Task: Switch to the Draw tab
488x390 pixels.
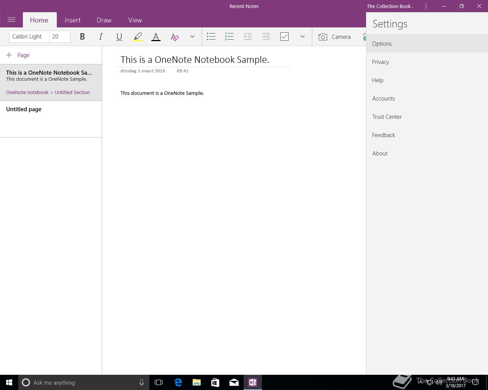Action: coord(104,20)
